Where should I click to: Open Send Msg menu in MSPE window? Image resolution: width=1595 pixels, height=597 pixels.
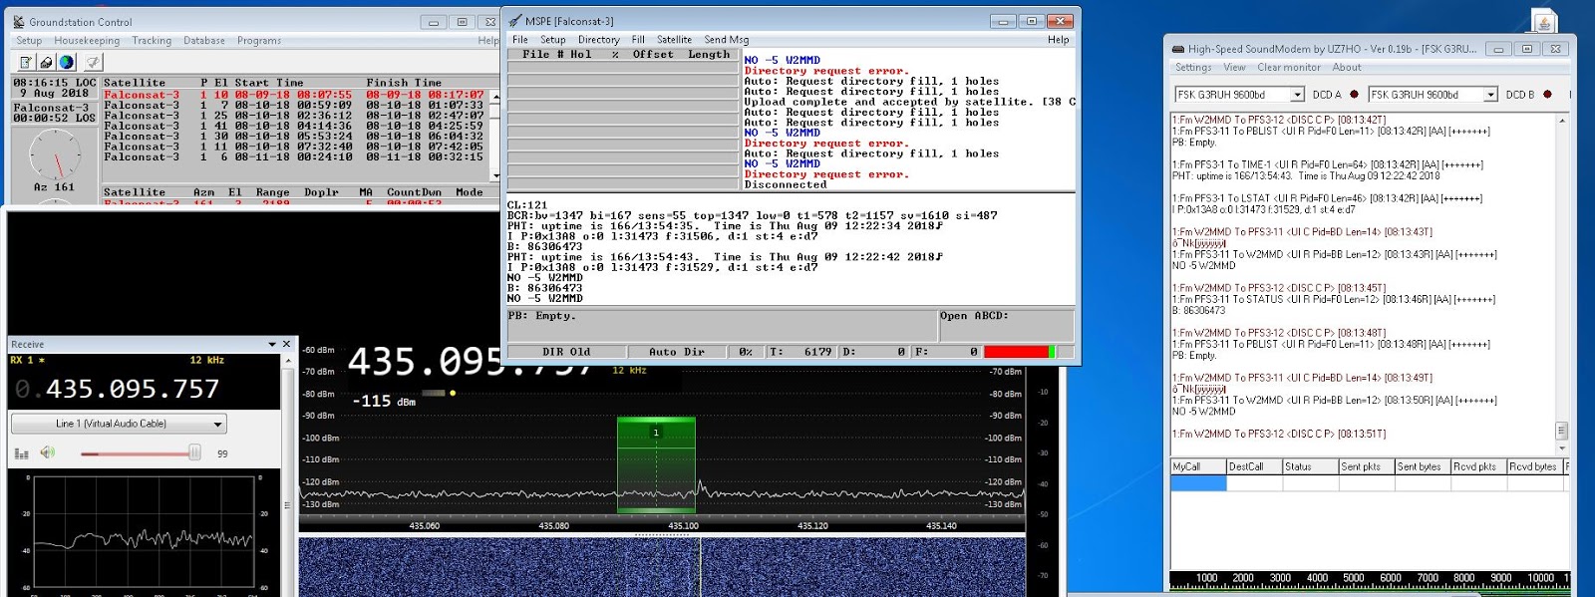point(726,40)
